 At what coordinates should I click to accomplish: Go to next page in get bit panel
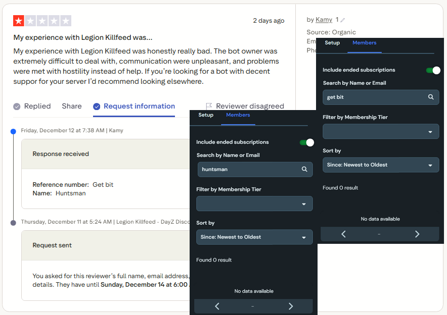click(417, 234)
